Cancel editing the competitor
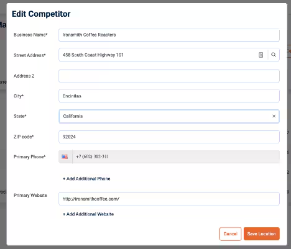Viewport: 291px width, 249px height. pos(231,234)
